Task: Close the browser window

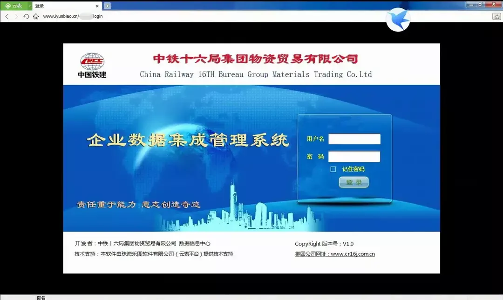Action: (x=493, y=5)
